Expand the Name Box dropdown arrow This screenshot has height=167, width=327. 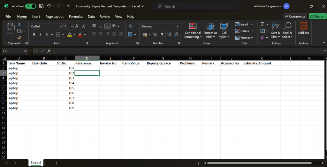click(26, 51)
